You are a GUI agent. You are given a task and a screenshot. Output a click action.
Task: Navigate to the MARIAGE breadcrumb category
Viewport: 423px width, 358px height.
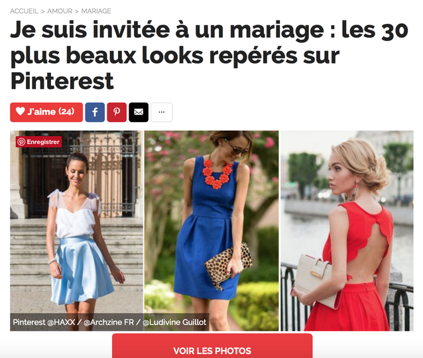[x=96, y=11]
